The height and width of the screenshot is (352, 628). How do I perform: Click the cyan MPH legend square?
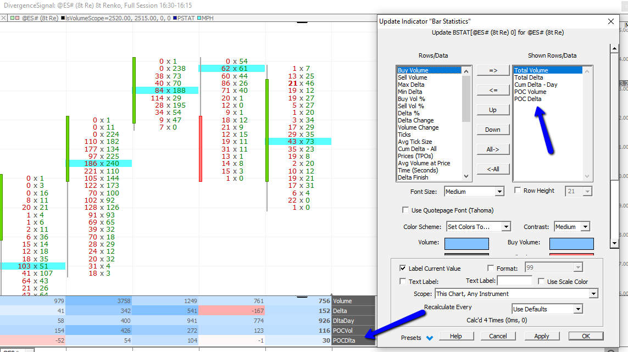coord(199,18)
